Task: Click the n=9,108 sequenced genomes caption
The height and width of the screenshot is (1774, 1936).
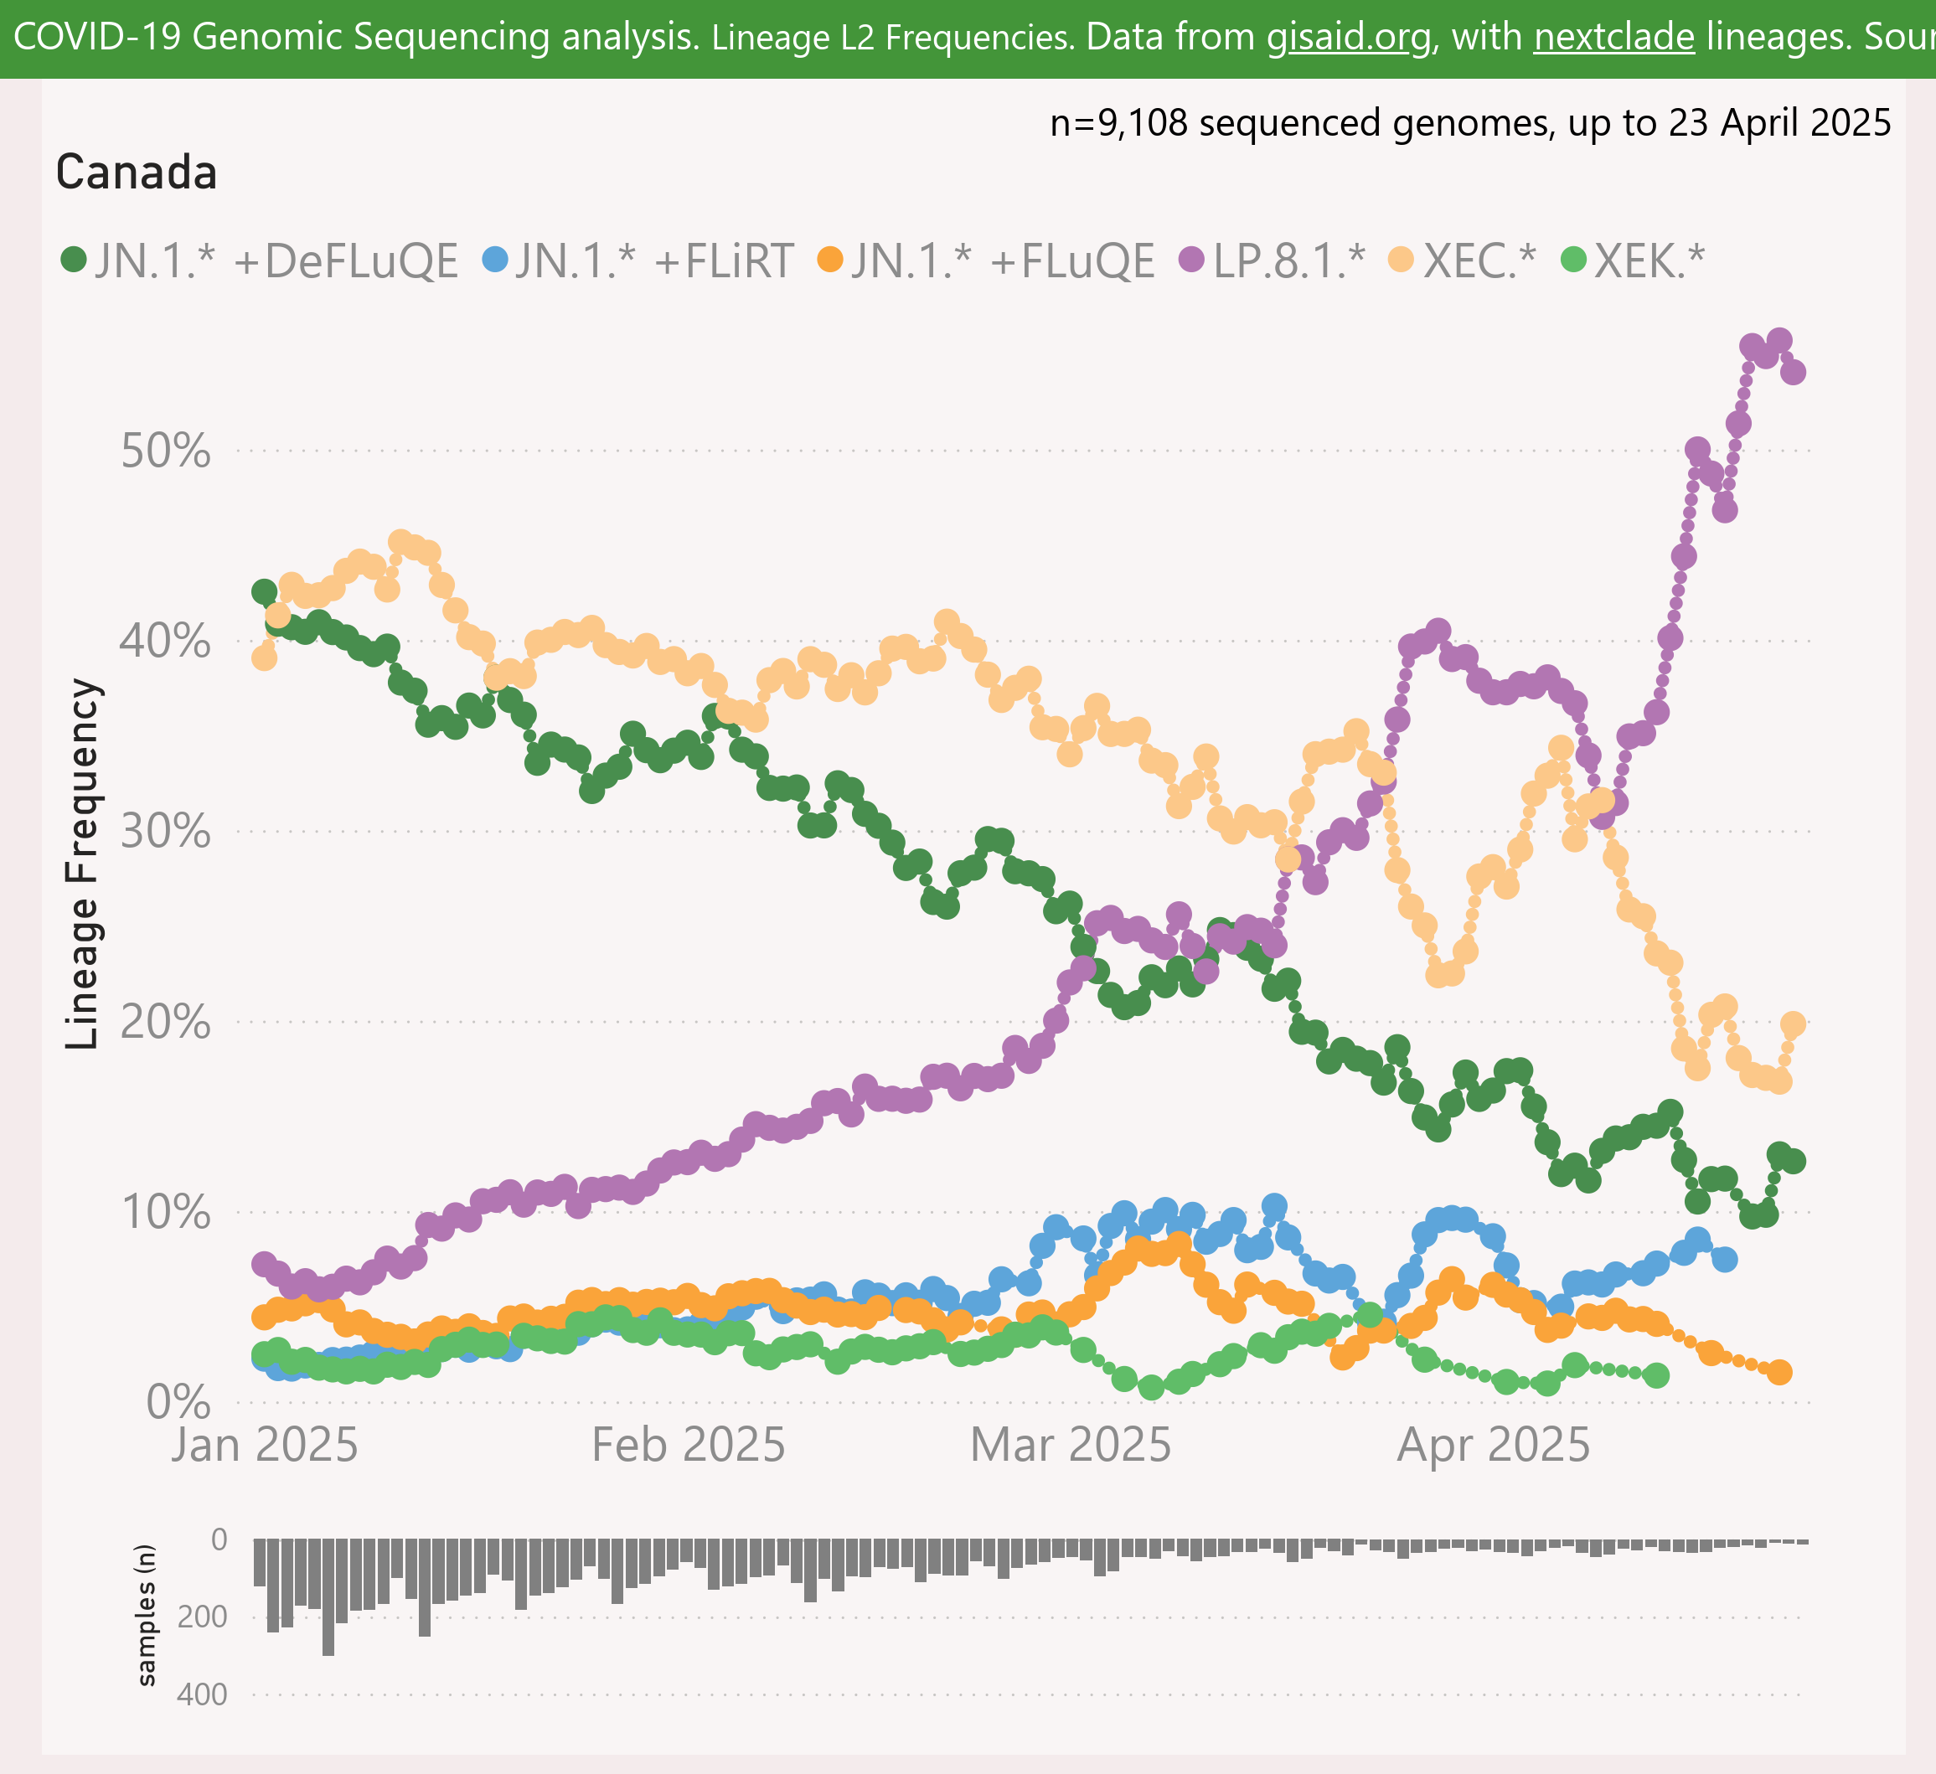Action: (x=1470, y=123)
